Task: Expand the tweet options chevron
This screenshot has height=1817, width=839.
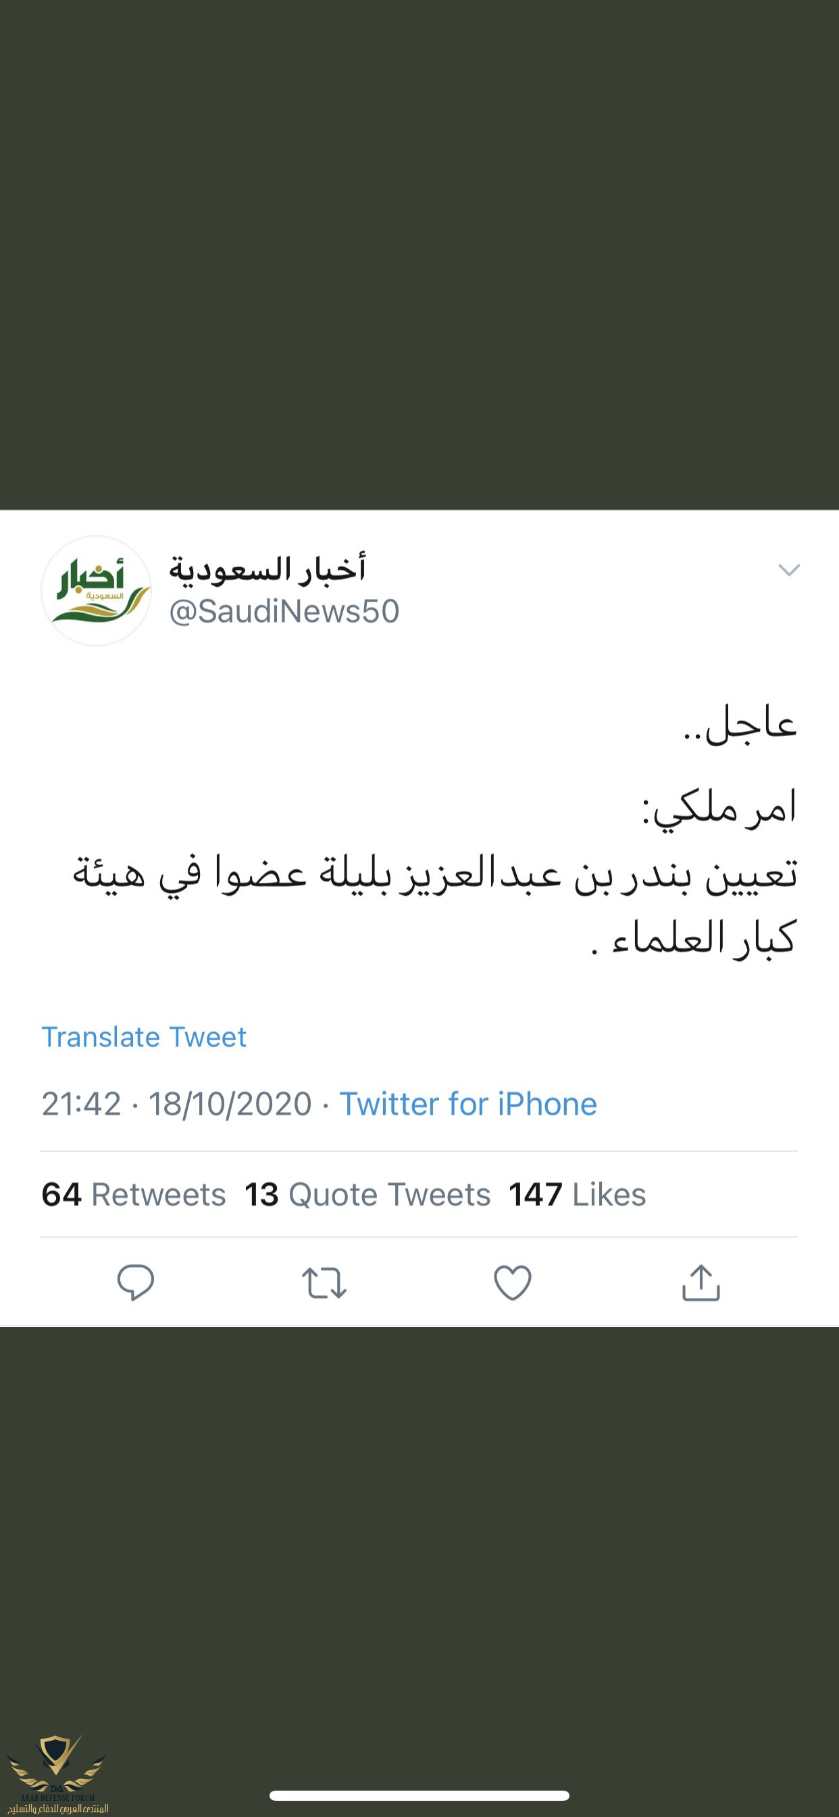Action: click(x=788, y=570)
